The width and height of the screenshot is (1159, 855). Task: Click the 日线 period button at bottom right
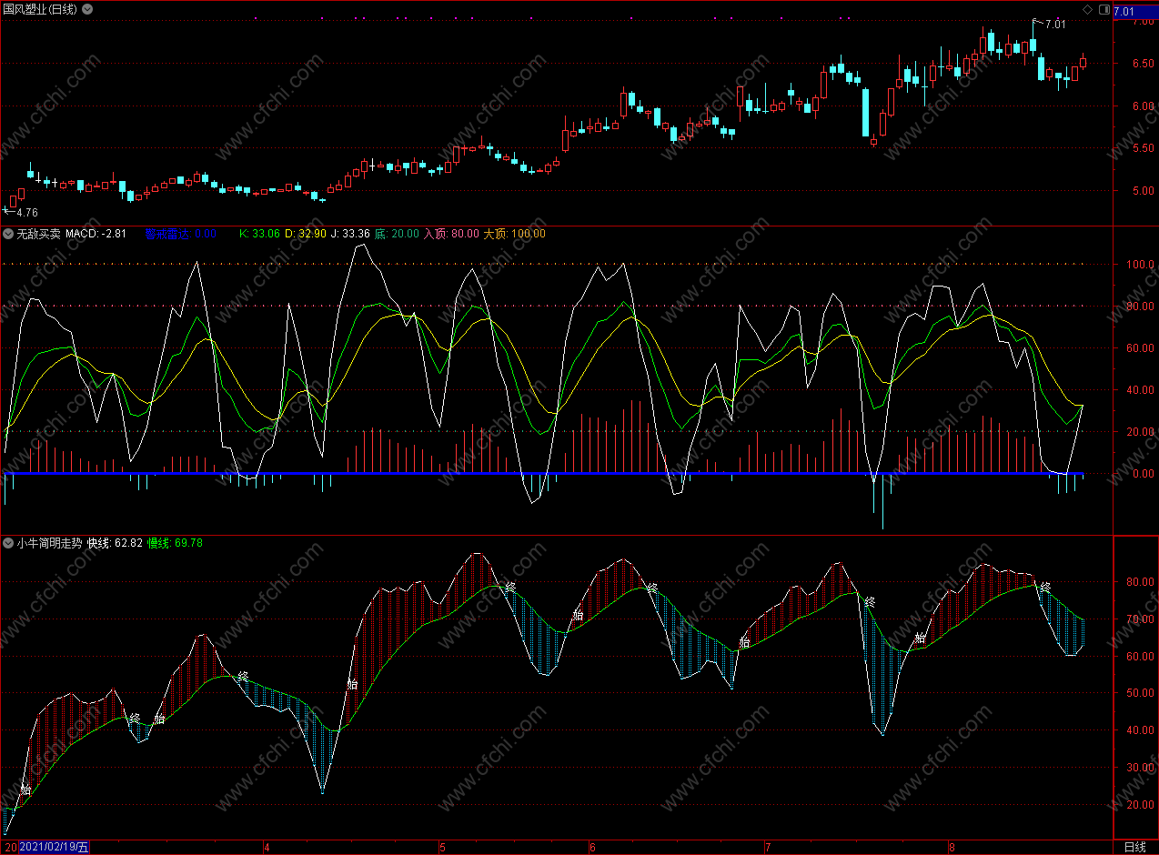click(1134, 847)
